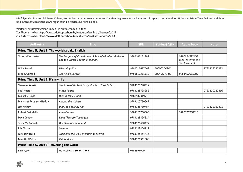Select title 'Diary of a Wimpy Kid'
The width and height of the screenshot is (243, 172).
(x=71, y=107)
